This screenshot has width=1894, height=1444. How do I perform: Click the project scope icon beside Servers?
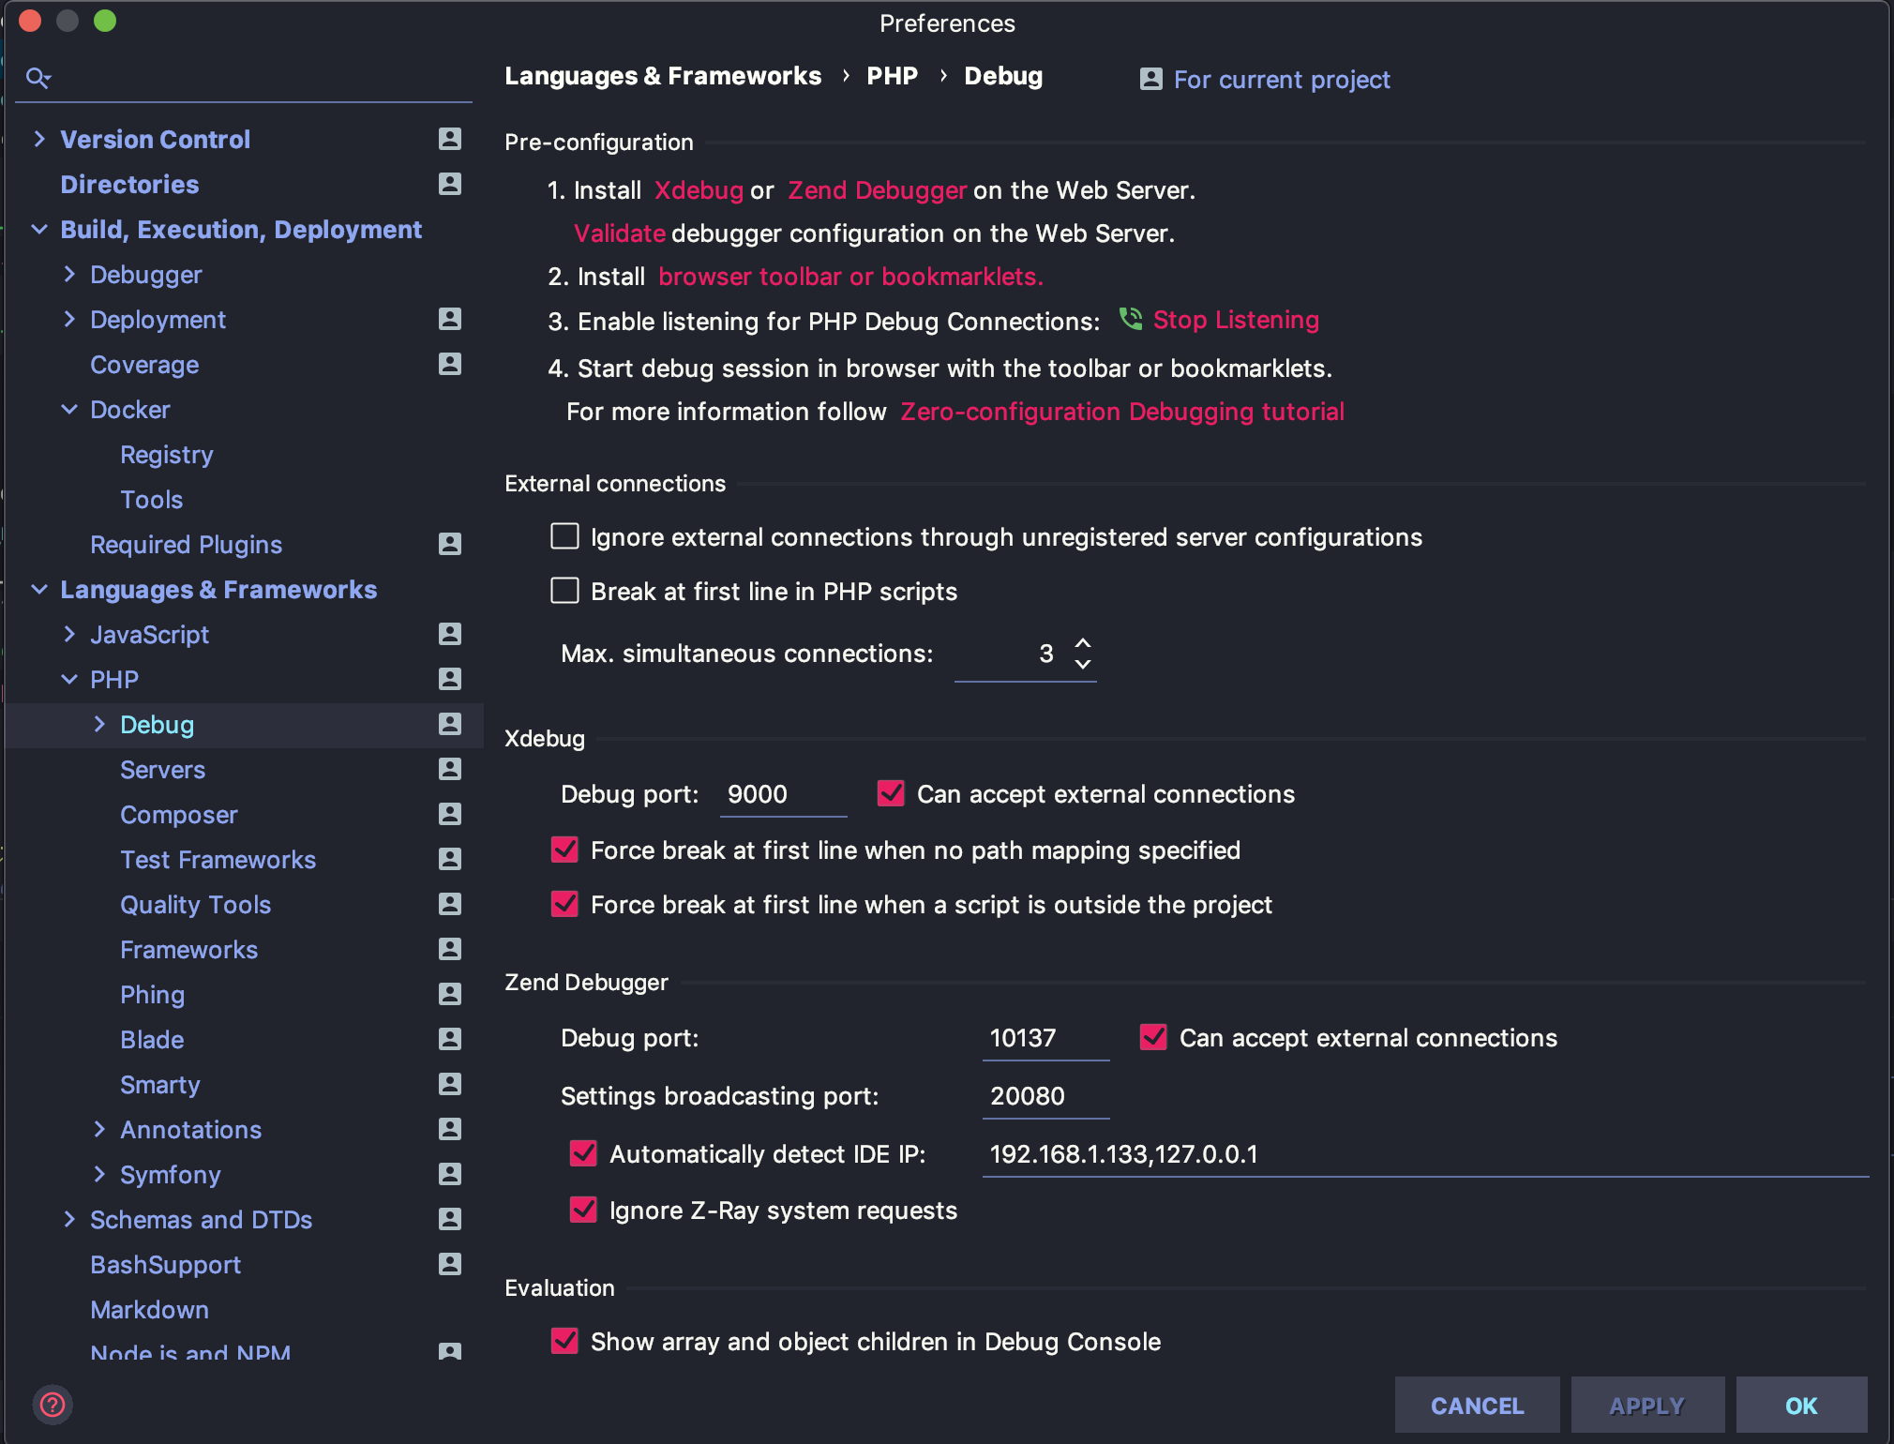pos(449,769)
